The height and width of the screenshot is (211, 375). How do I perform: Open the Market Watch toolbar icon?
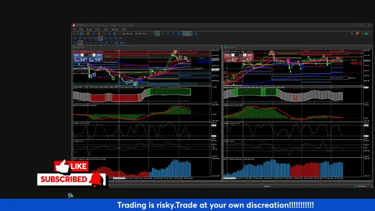click(x=94, y=34)
